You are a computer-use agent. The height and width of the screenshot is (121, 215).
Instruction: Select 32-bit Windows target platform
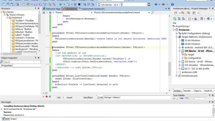(x=192, y=40)
